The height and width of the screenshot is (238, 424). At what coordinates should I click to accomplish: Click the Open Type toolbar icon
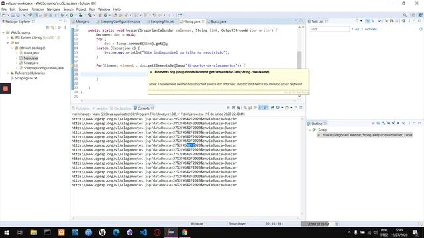click(x=115, y=15)
